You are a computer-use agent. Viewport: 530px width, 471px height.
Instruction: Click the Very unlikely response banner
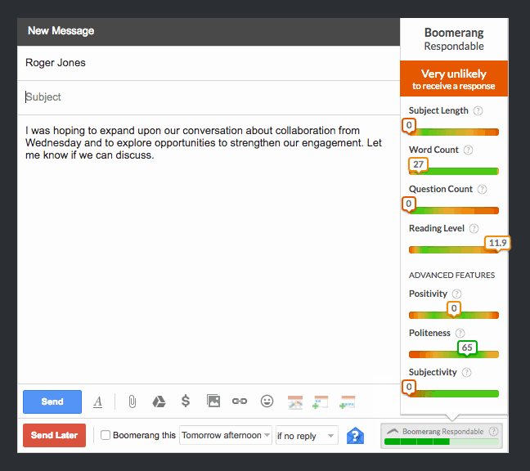coord(454,78)
